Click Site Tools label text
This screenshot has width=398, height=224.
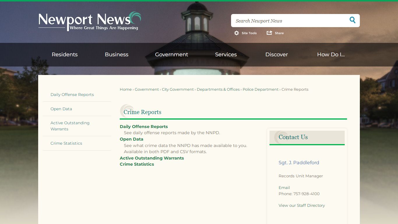249,33
